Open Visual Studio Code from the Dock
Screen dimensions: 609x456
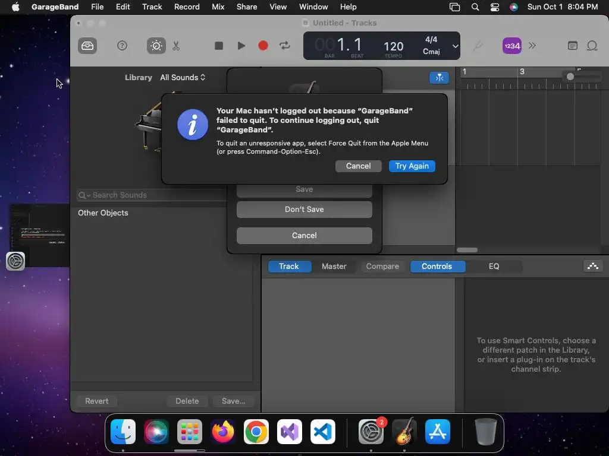click(323, 432)
